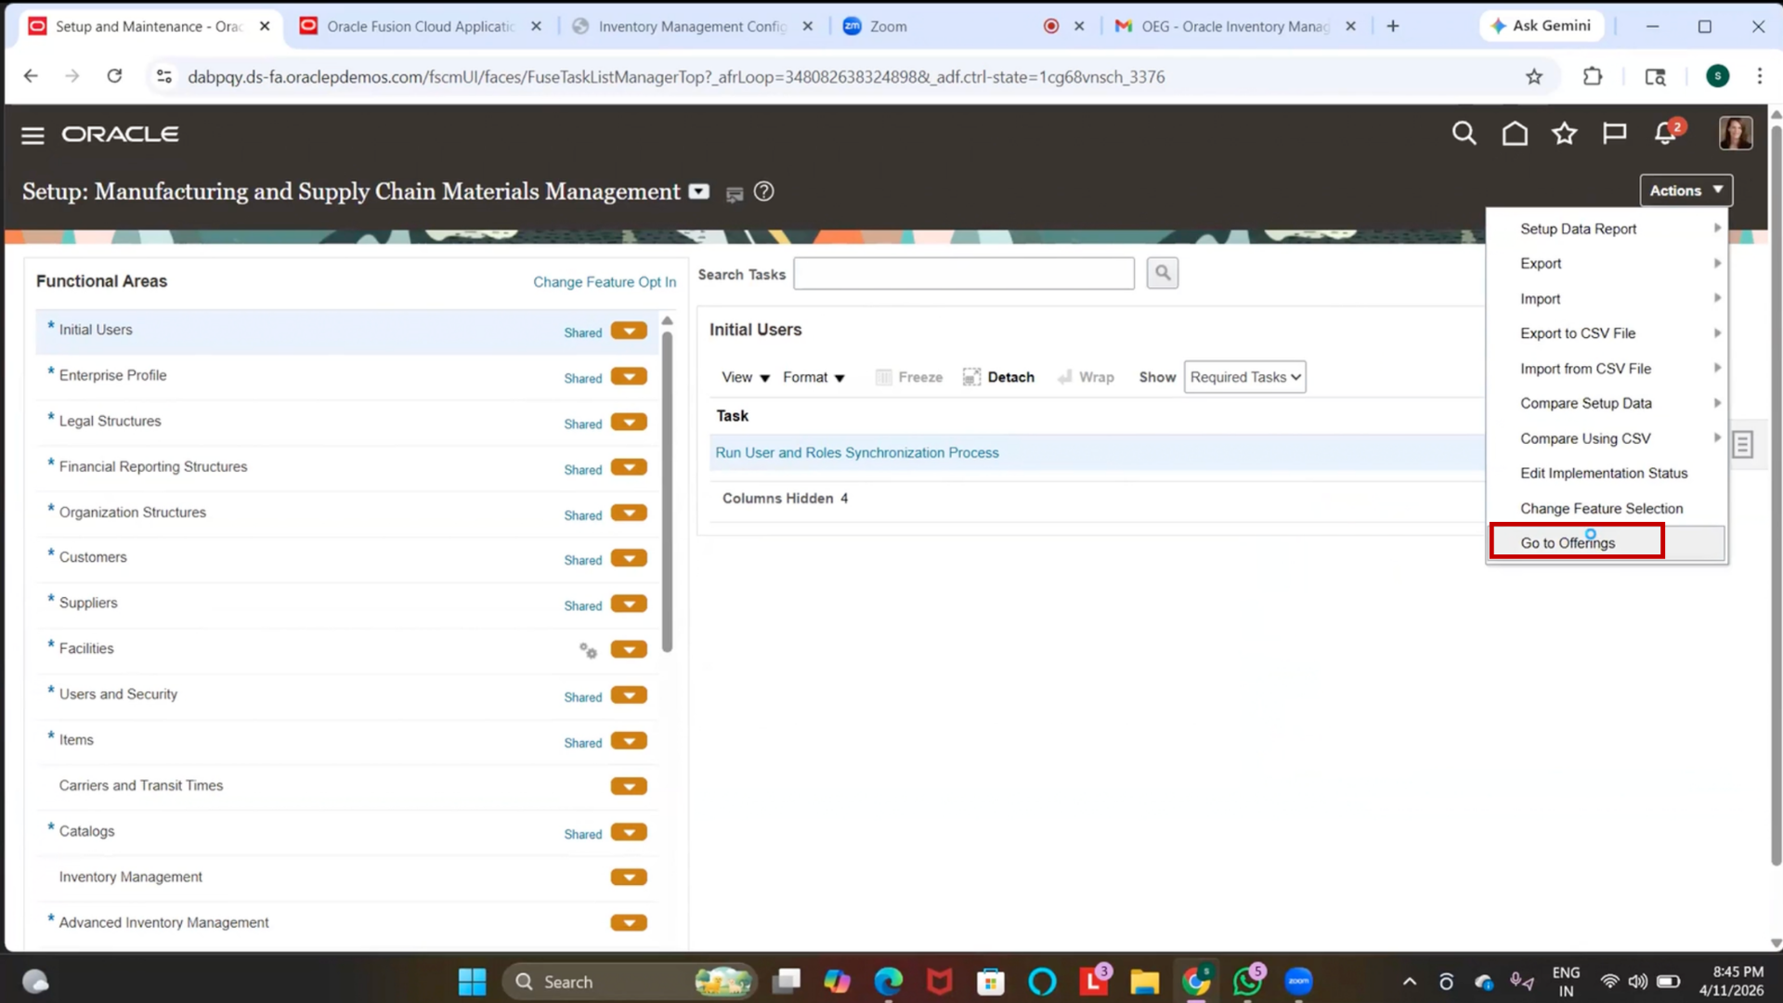Click Ask Gemini button
Viewport: 1783px width, 1003px height.
pos(1541,26)
